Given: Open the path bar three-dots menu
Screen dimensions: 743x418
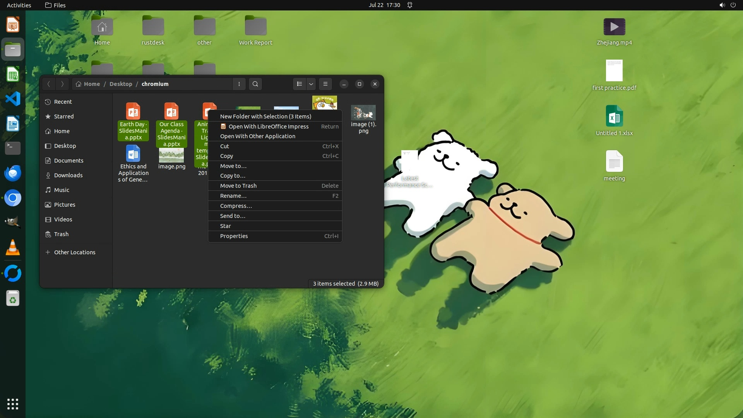Looking at the screenshot, I should tap(239, 84).
